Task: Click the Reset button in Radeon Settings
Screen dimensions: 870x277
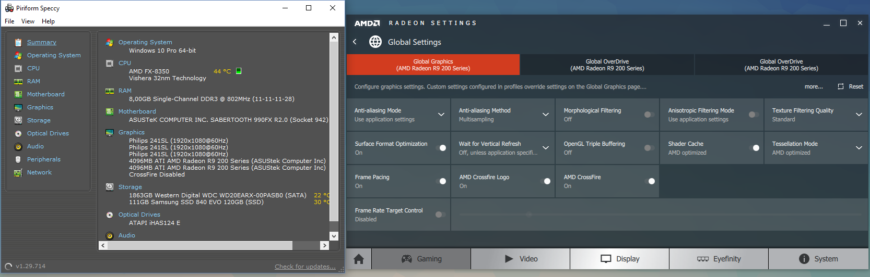Action: tap(850, 86)
